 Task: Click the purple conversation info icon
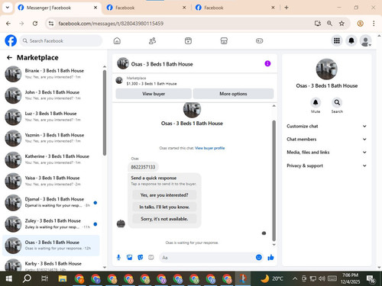coord(267,63)
